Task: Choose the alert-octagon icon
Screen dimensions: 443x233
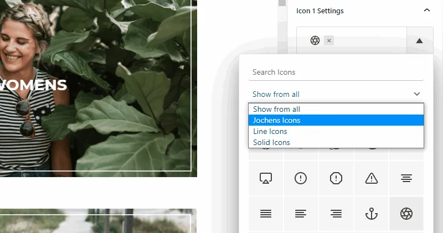Action: click(336, 178)
